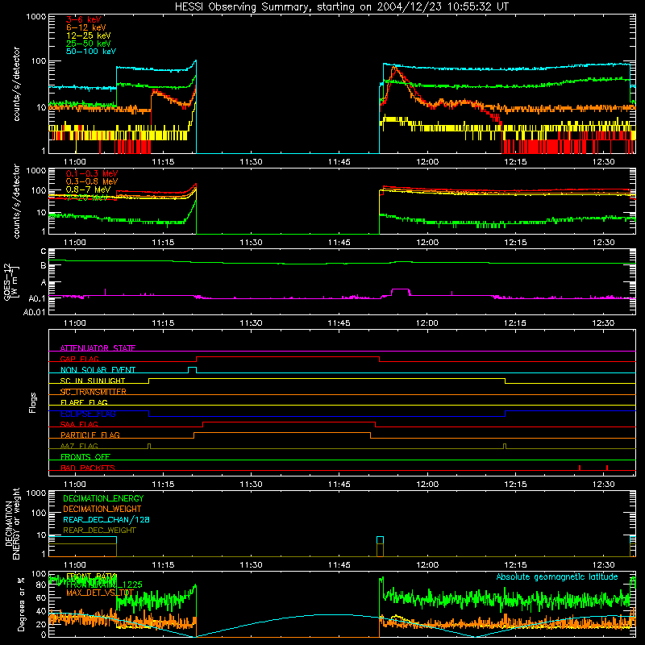This screenshot has height=645, width=645.
Task: Click the FLARE_FLAG label
Action: tap(84, 402)
